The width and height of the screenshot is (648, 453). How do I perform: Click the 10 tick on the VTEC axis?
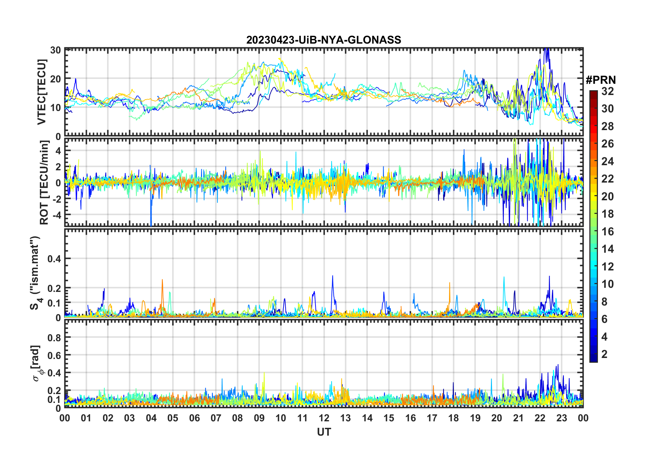click(x=56, y=108)
